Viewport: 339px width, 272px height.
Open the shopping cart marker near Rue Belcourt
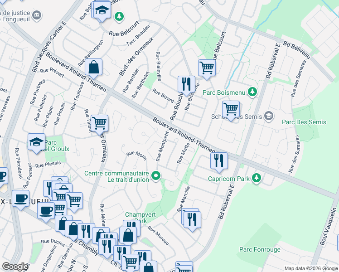pyautogui.click(x=207, y=69)
